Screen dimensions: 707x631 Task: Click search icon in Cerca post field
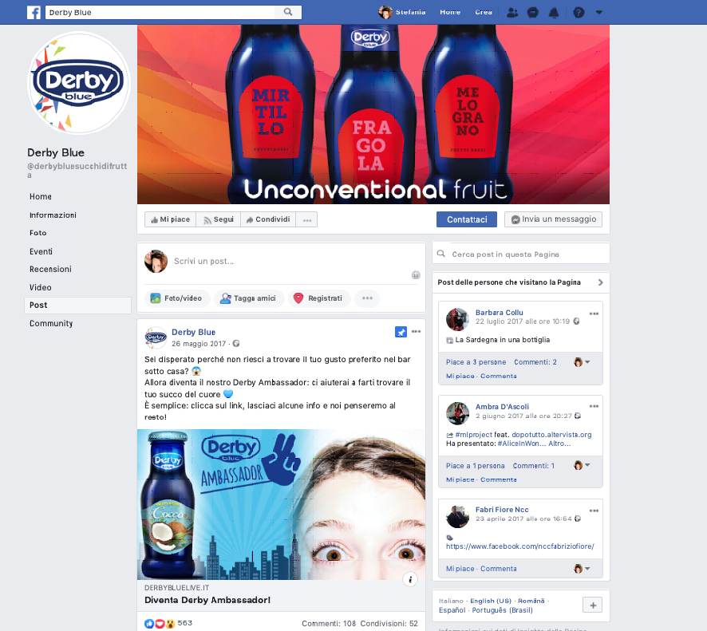(x=441, y=254)
